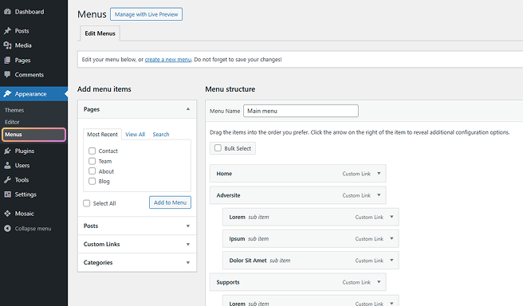This screenshot has height=306, width=523.
Task: Expand the Categories accordion section
Action: (x=137, y=263)
